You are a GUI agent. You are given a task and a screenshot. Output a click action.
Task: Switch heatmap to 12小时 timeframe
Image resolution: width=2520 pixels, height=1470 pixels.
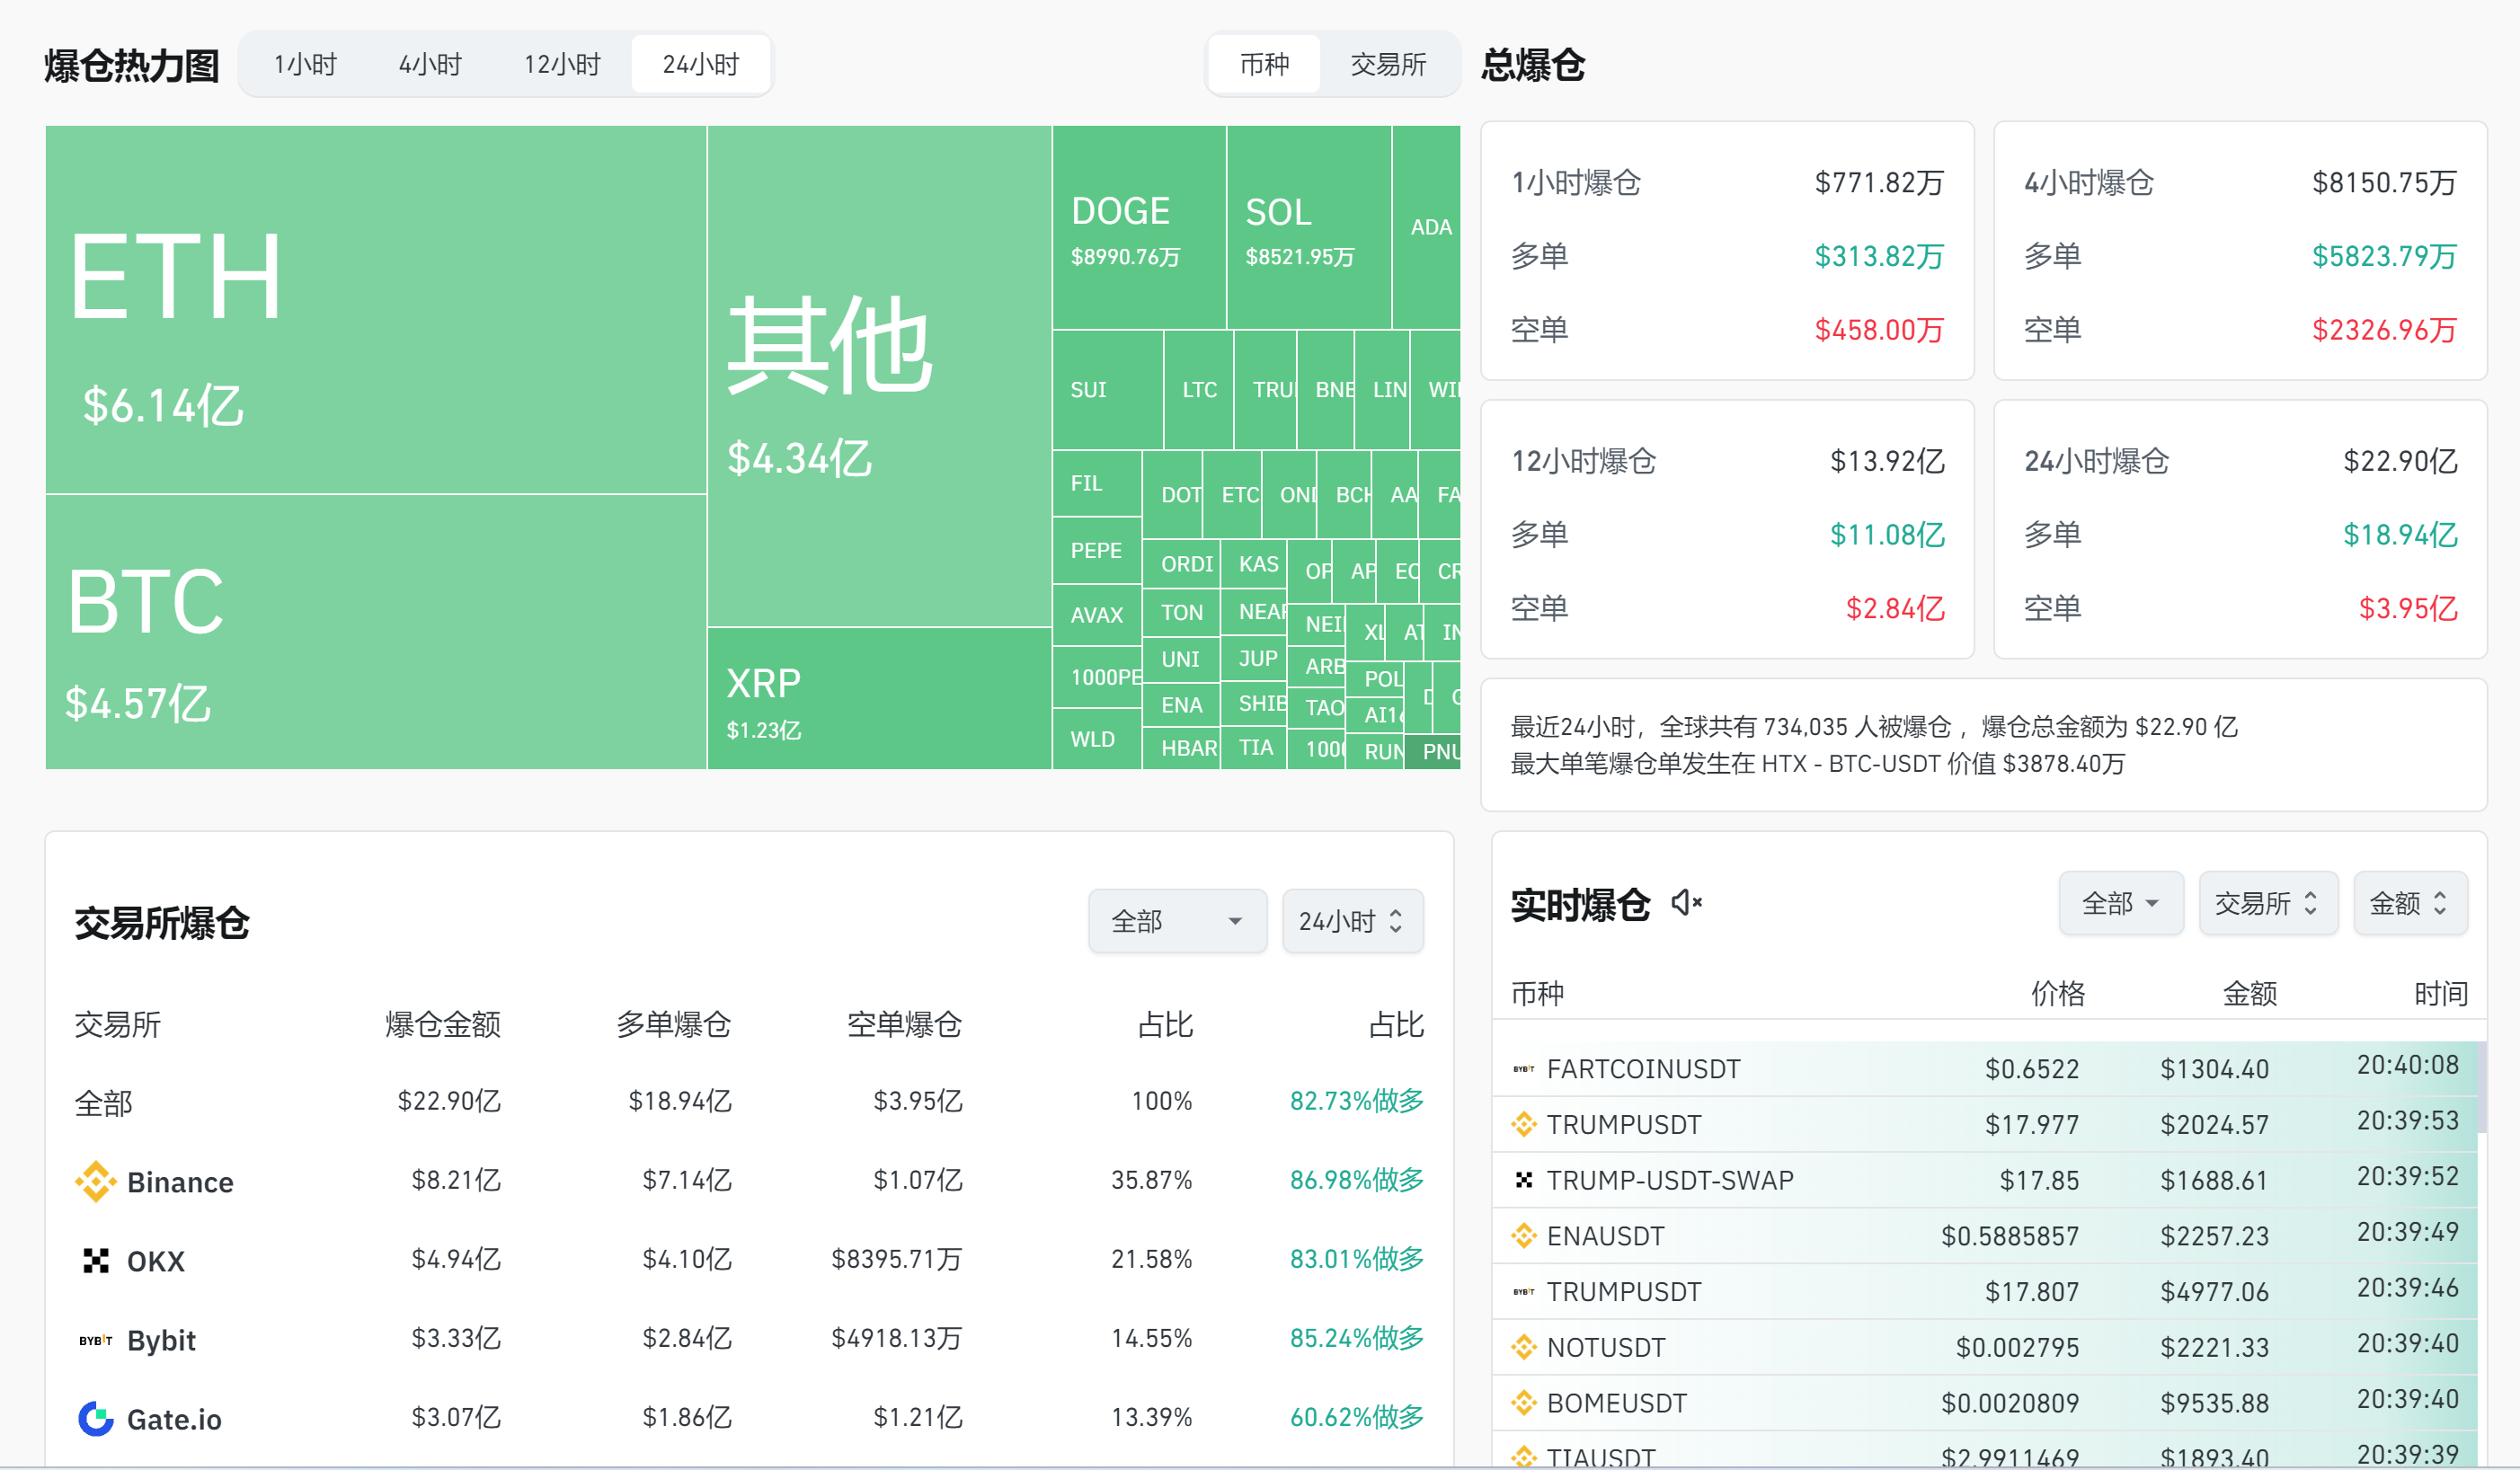(x=562, y=65)
